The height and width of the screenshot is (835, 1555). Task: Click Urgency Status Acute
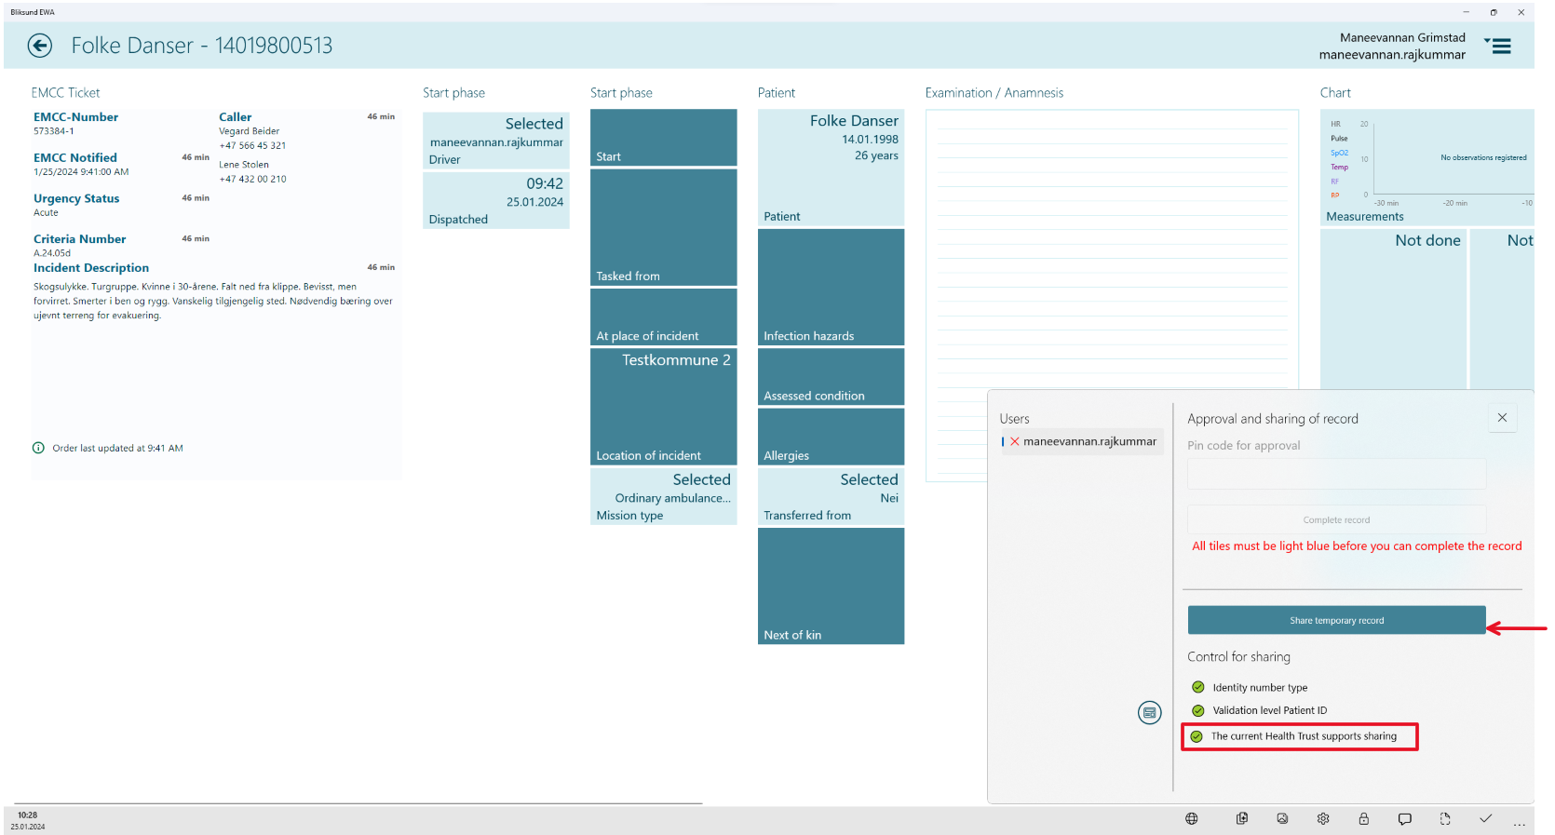(x=47, y=212)
